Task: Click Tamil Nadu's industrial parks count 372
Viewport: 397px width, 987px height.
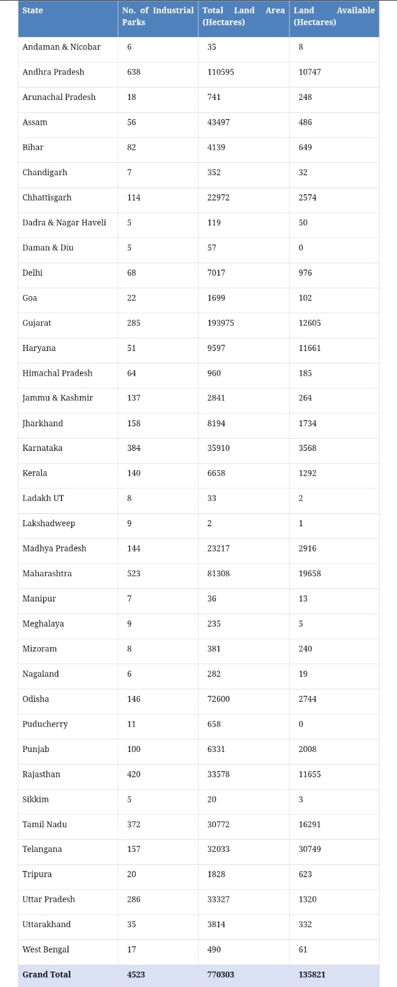Action: 134,825
